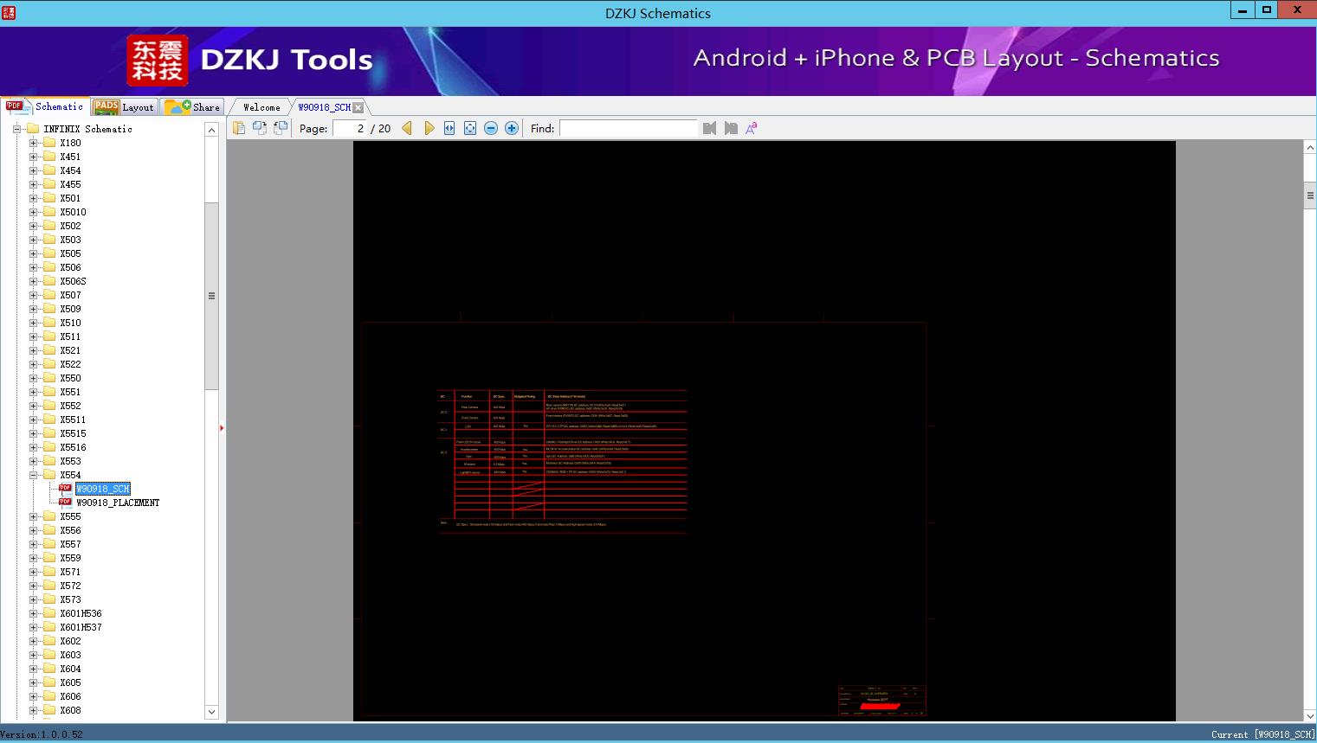This screenshot has height=743, width=1317.
Task: Close the W90918_SCH tab
Action: pyautogui.click(x=358, y=108)
